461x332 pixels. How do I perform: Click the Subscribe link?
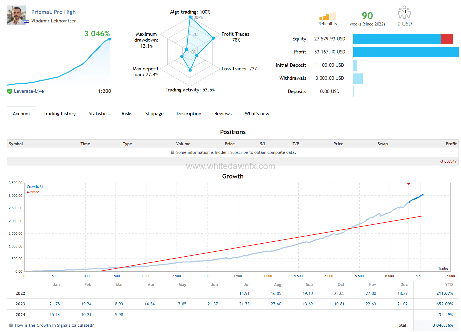click(239, 152)
